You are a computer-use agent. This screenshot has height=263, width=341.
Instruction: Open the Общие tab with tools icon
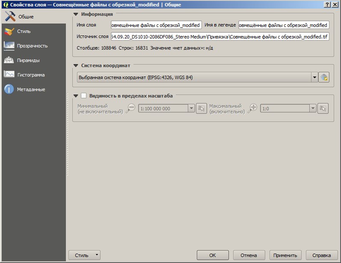34,17
